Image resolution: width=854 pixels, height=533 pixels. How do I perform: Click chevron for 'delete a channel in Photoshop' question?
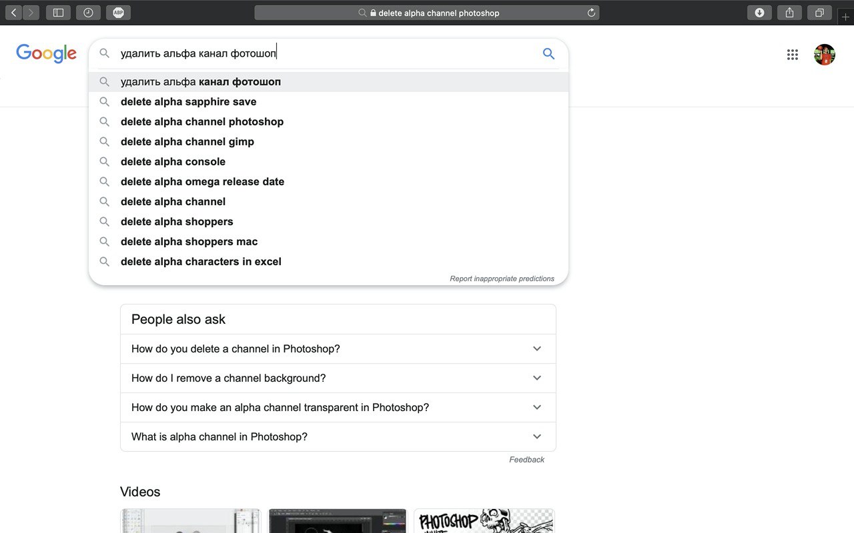coord(537,348)
